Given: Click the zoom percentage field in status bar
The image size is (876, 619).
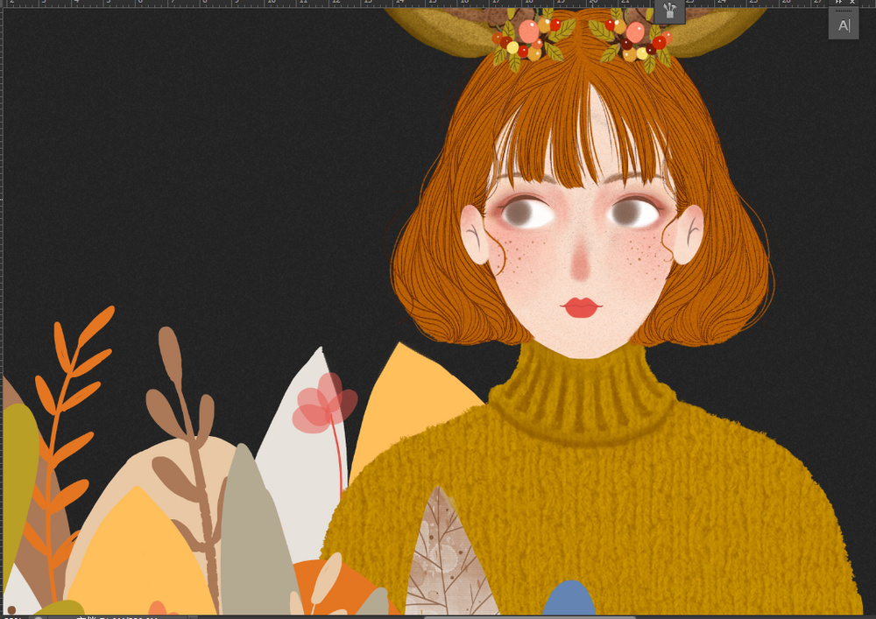Looking at the screenshot, I should [x=12, y=617].
